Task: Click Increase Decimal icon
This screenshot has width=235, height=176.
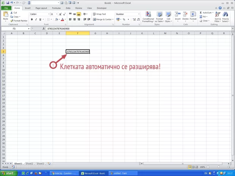Action: coord(134,19)
